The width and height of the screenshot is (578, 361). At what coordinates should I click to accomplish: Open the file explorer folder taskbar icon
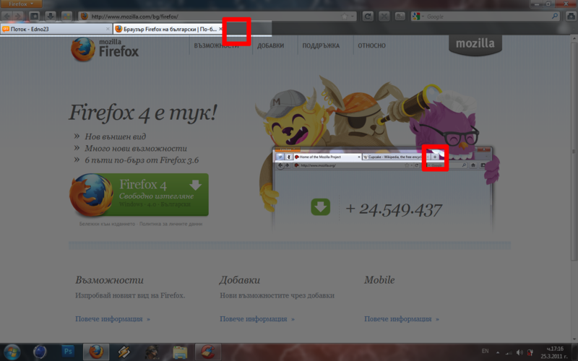[x=180, y=352]
